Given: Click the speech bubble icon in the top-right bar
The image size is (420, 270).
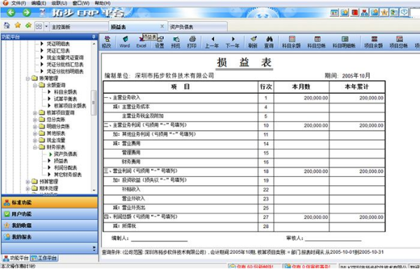Looking at the screenshot, I should click(404, 13).
